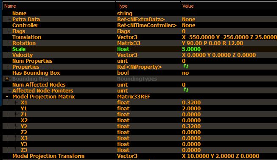Screen dimensions: 277x160
Task: Click the Controller value None
Action: point(188,25)
